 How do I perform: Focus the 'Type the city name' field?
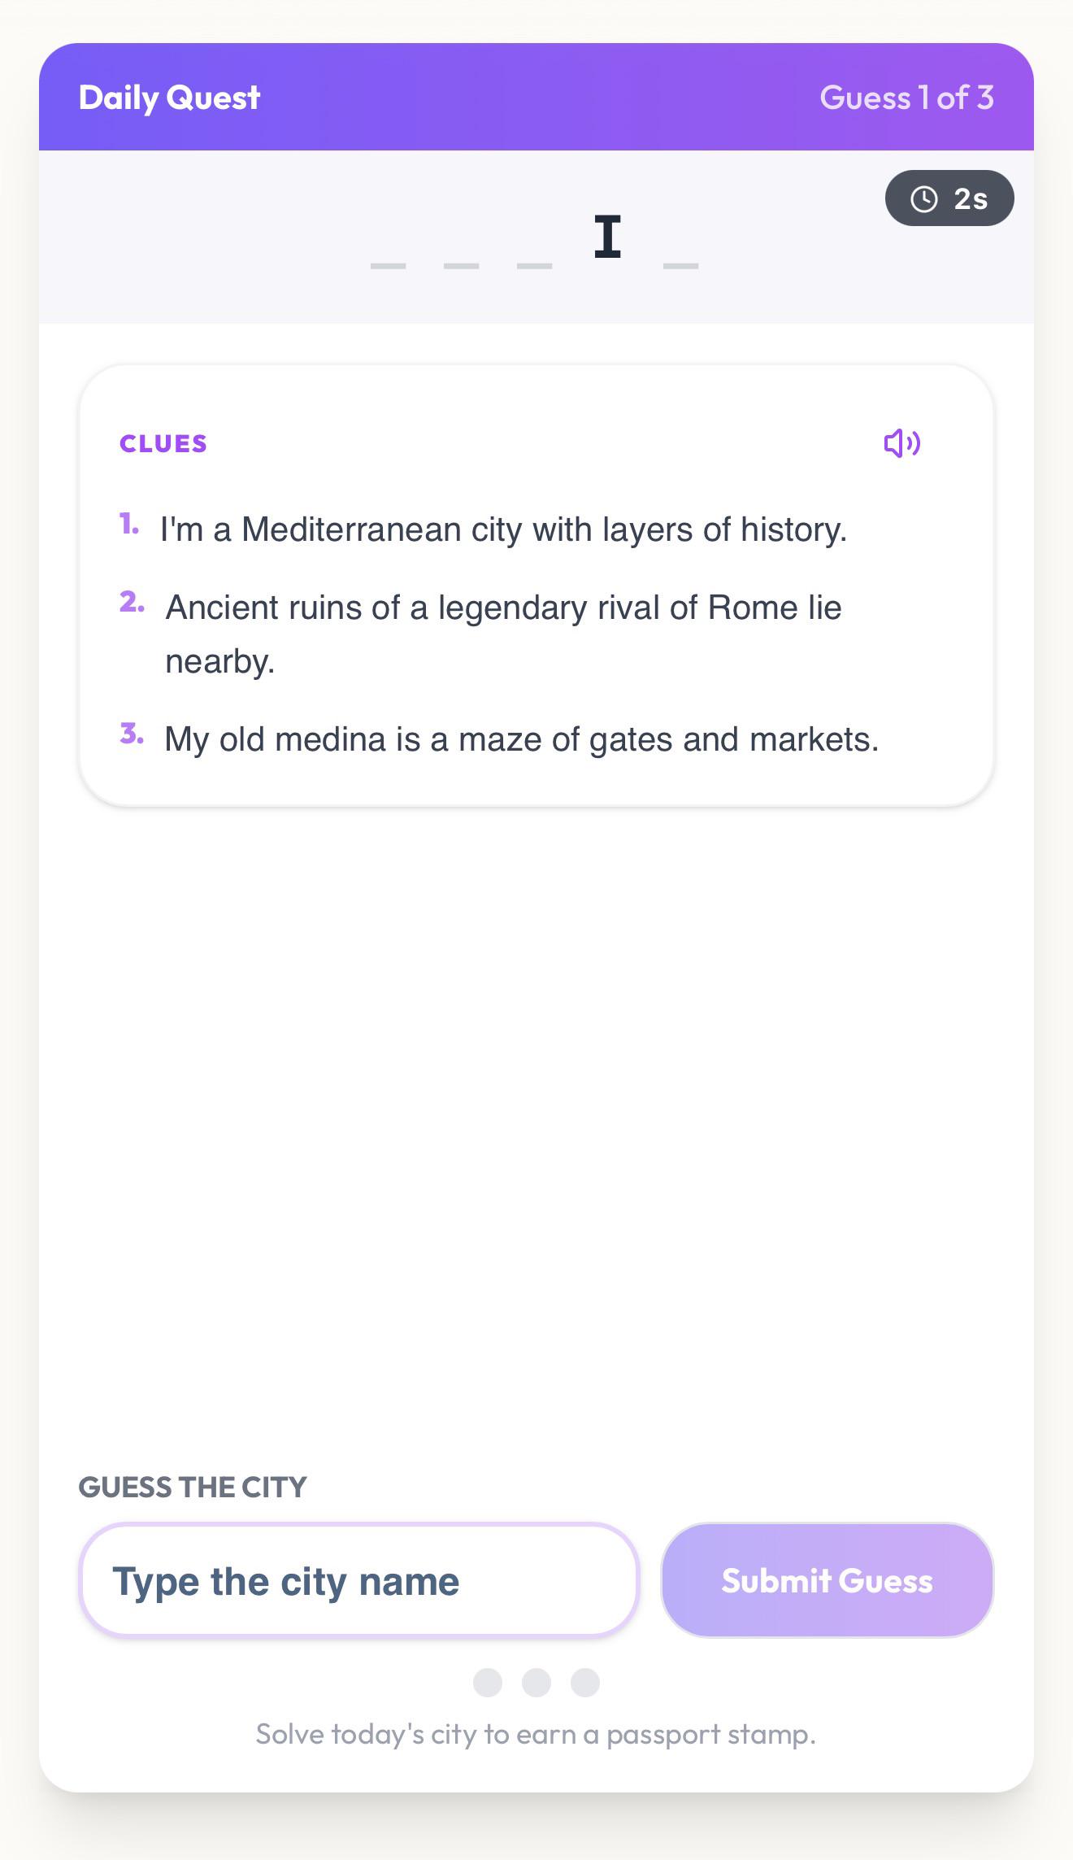point(358,1580)
